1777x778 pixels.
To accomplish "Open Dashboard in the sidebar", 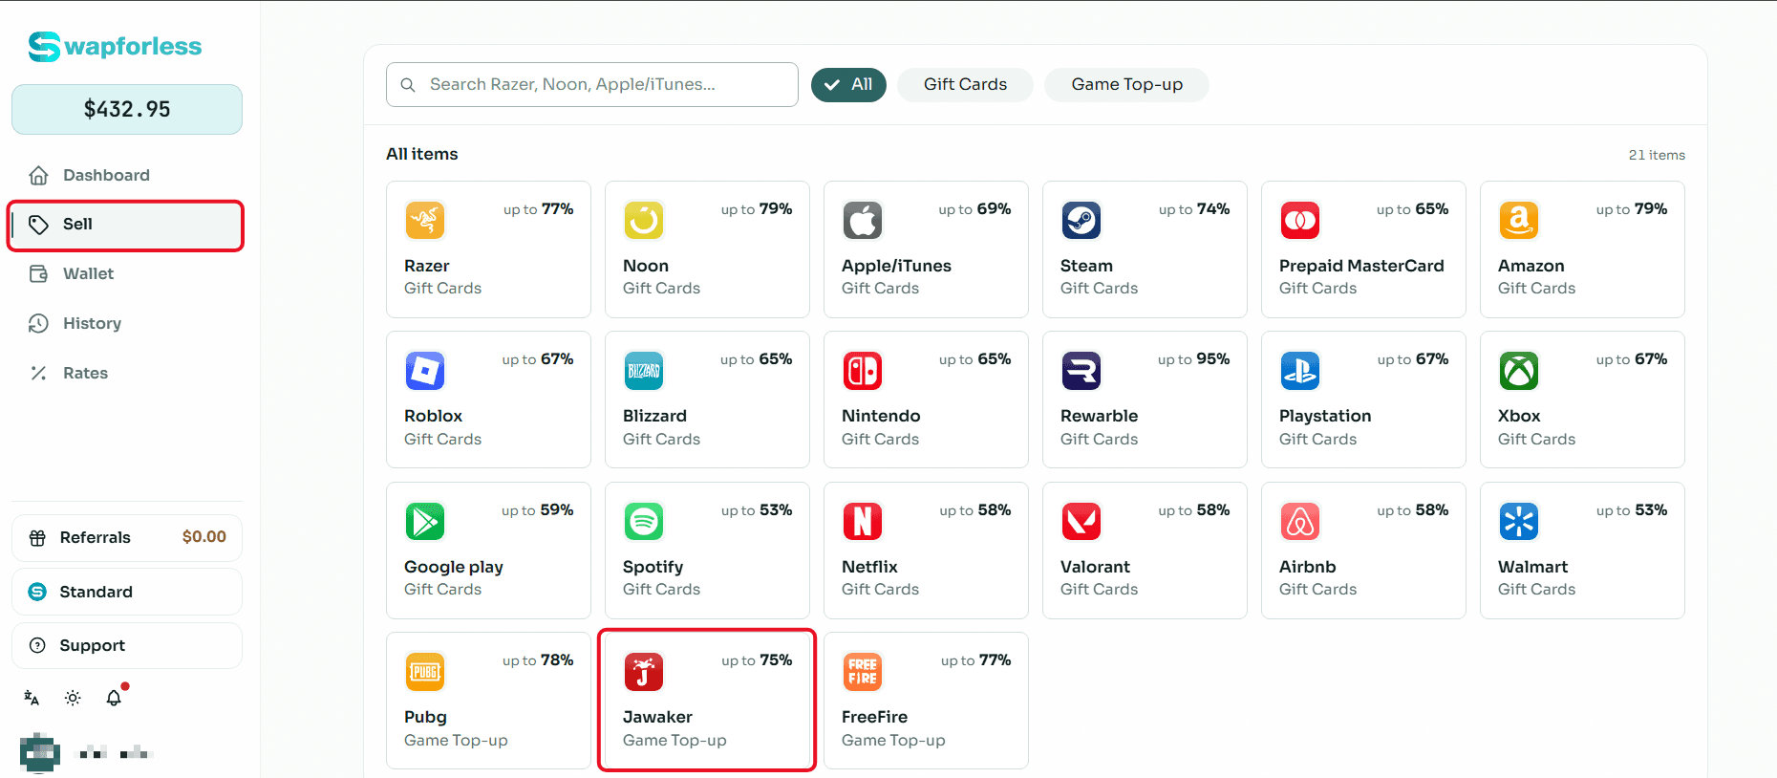I will coord(126,175).
